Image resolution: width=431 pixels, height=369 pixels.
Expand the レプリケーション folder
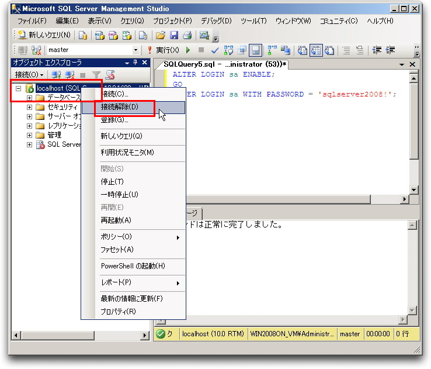coord(29,126)
